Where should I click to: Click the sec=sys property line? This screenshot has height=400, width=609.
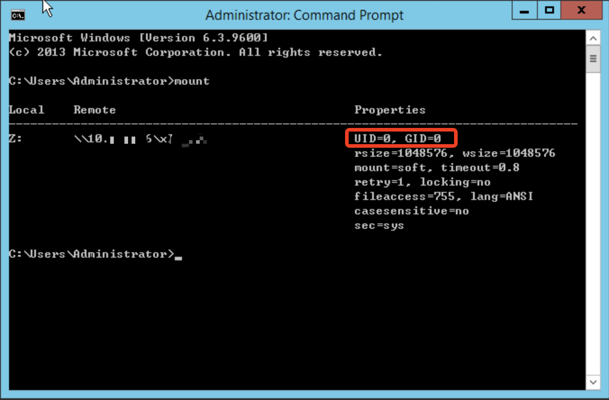point(378,225)
